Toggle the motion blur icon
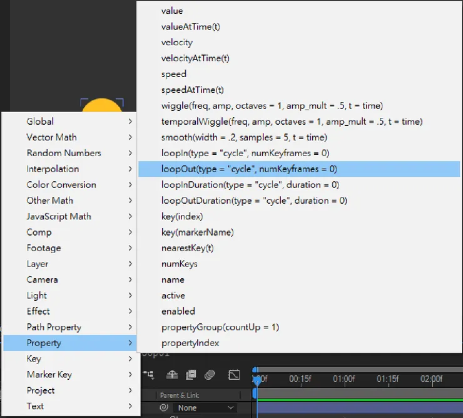 (210, 375)
